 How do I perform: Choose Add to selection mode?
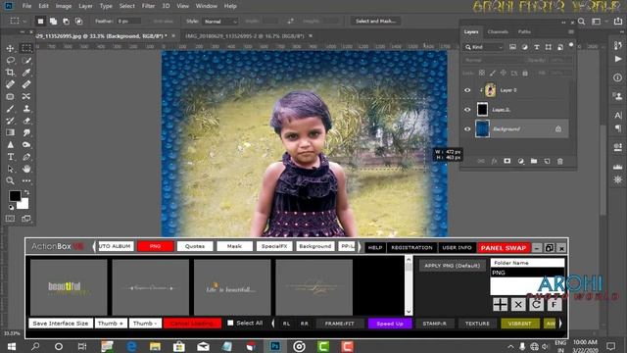(53, 22)
